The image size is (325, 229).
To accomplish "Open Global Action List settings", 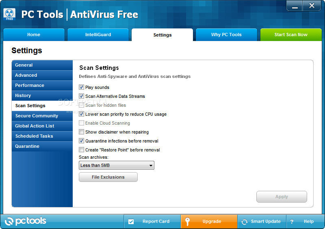I will click(x=42, y=126).
